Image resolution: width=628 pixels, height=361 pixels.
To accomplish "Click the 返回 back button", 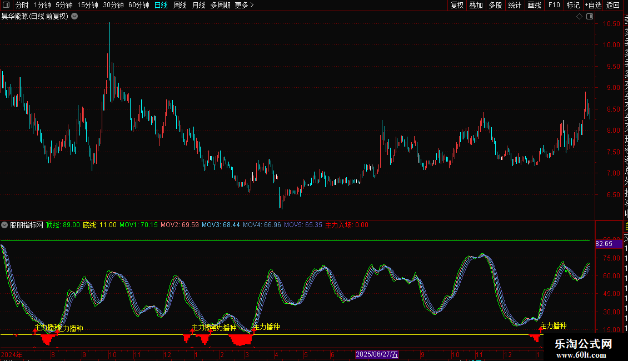I will [x=613, y=5].
